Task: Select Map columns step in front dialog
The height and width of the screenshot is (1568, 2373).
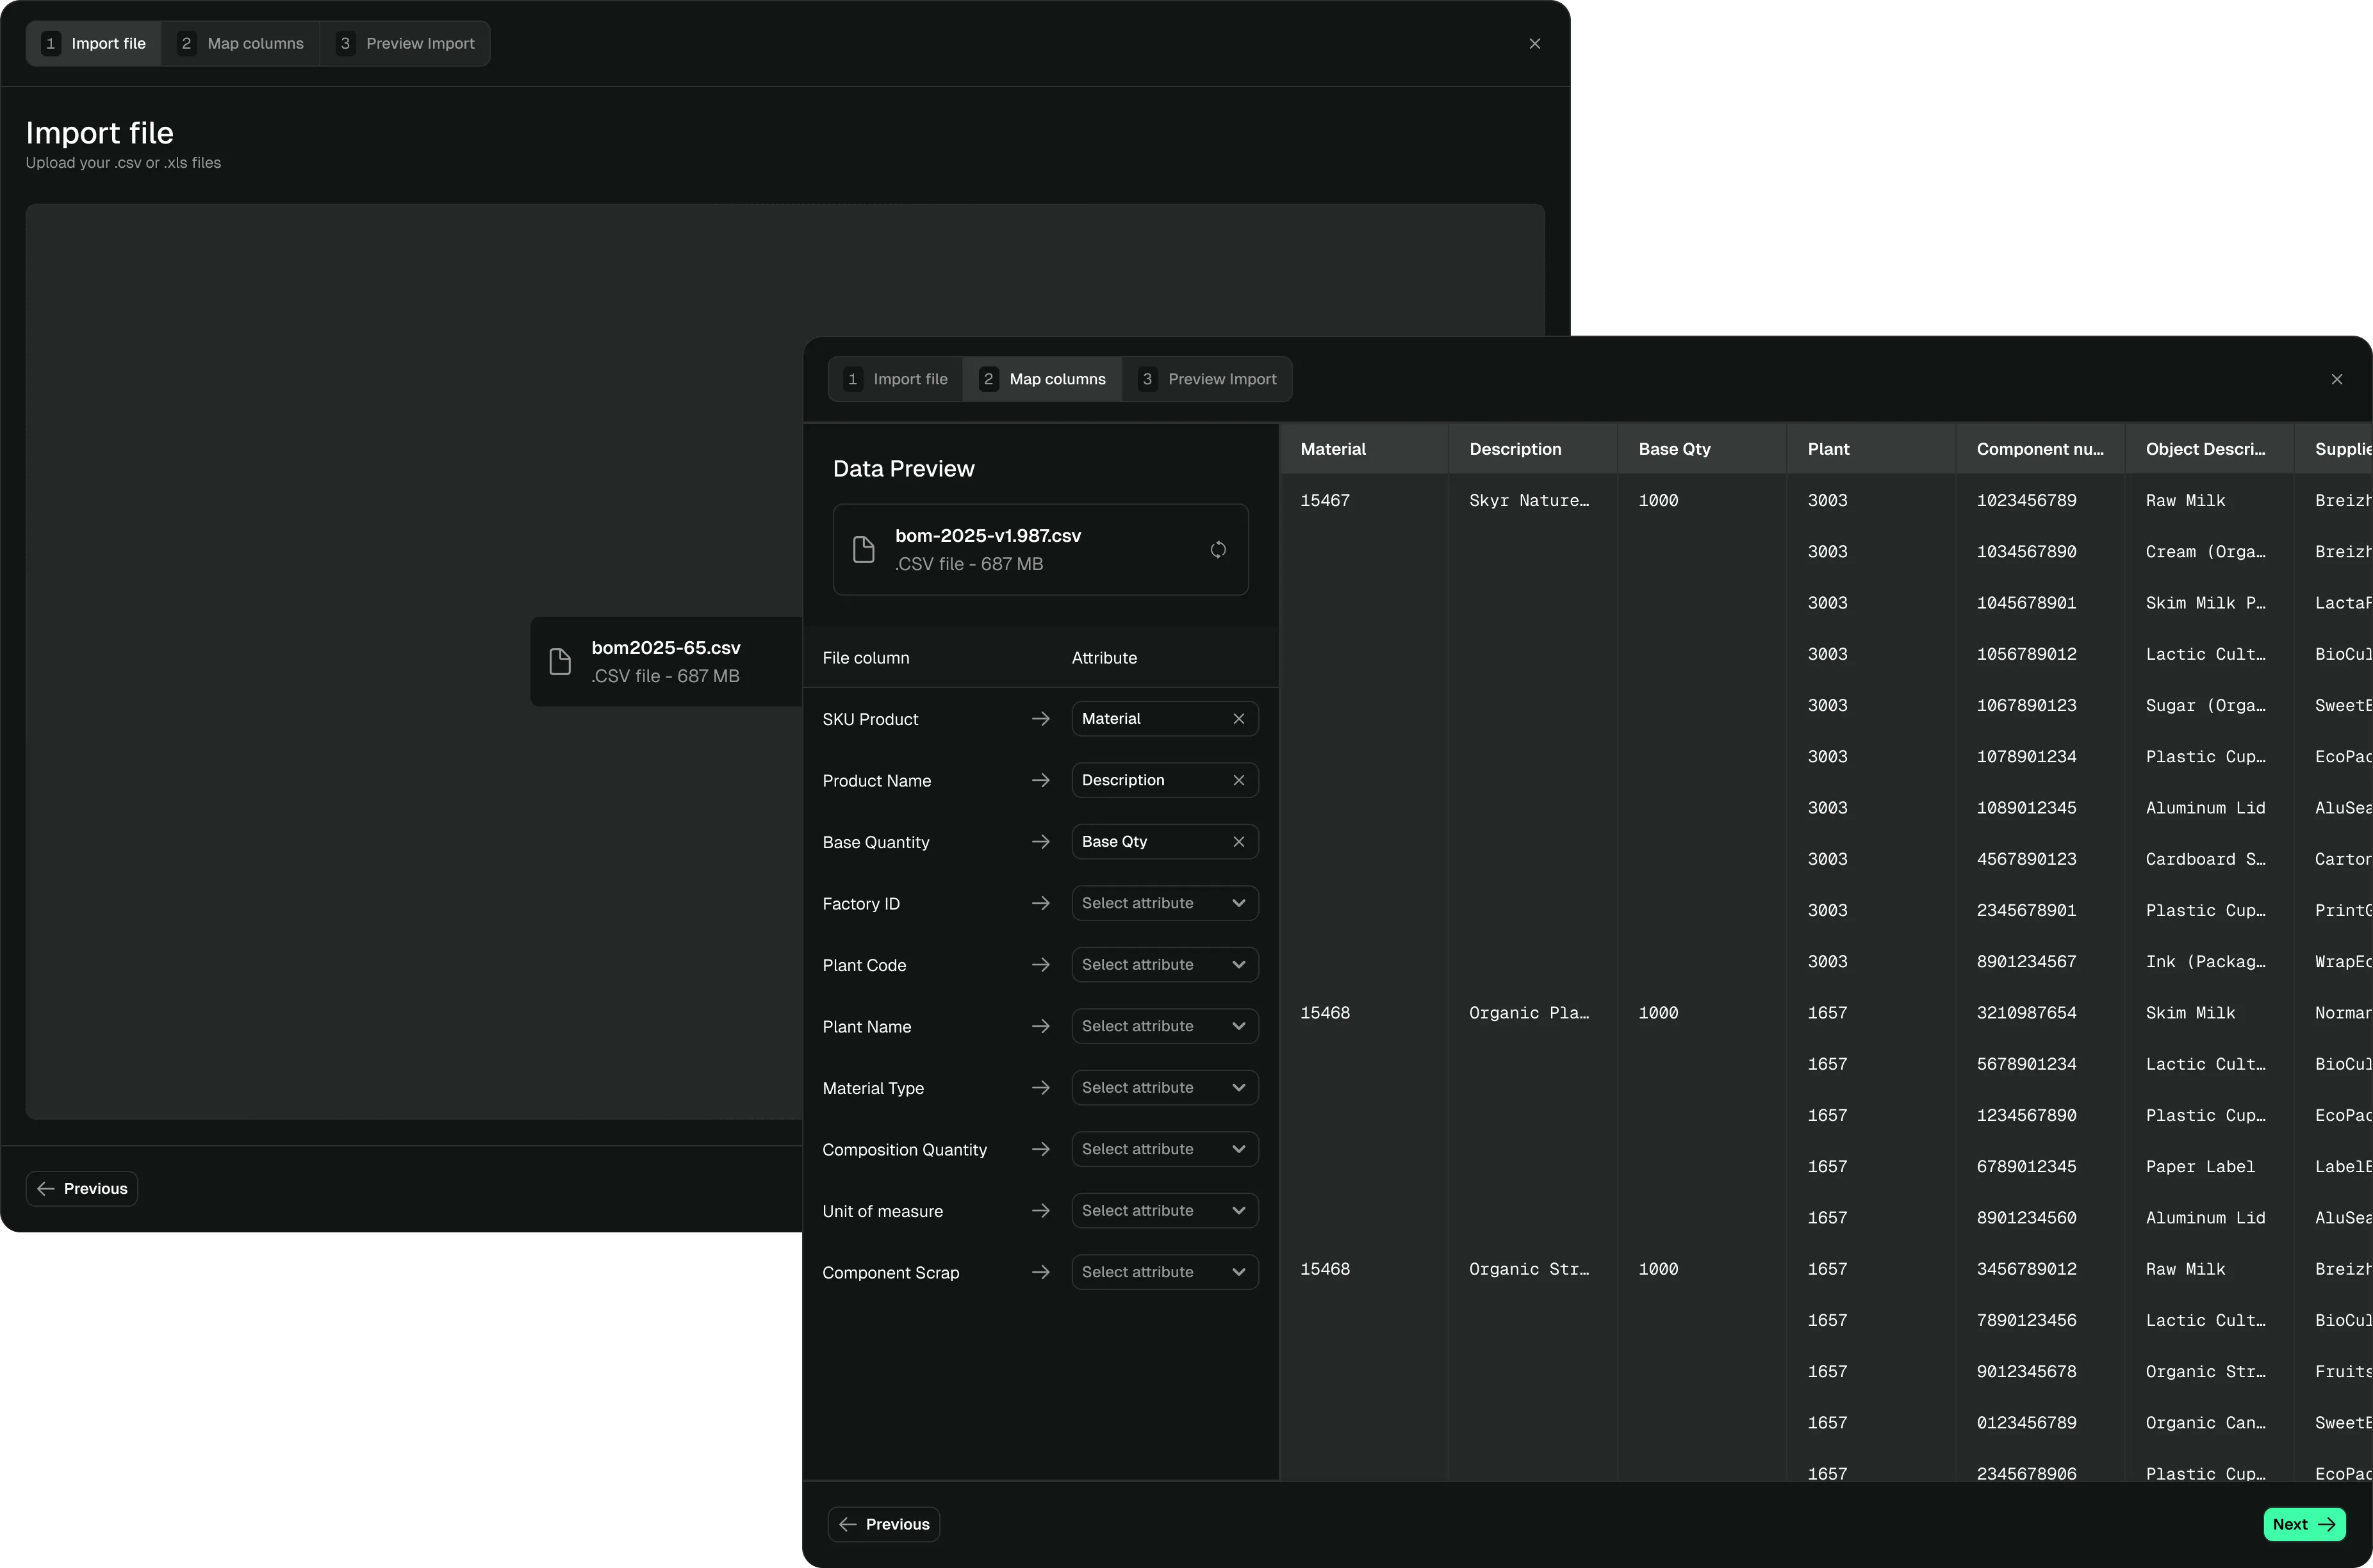Action: [x=1043, y=379]
